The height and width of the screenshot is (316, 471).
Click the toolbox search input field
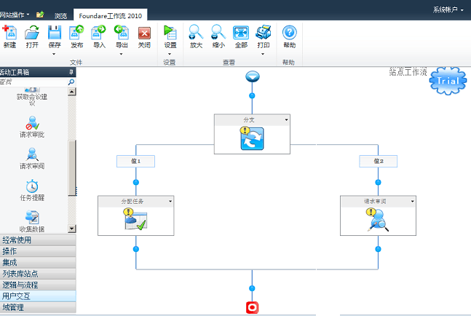click(33, 82)
